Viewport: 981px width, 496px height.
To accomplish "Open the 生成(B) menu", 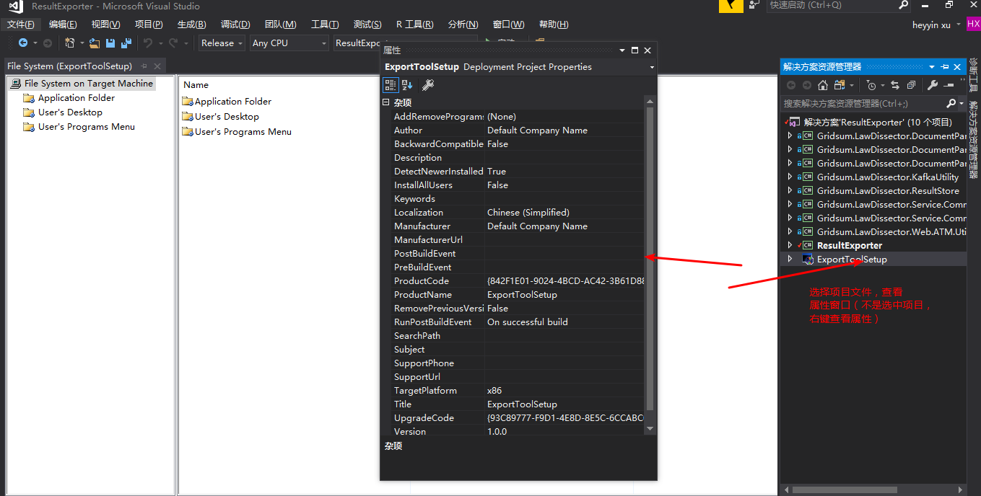I will click(x=191, y=25).
